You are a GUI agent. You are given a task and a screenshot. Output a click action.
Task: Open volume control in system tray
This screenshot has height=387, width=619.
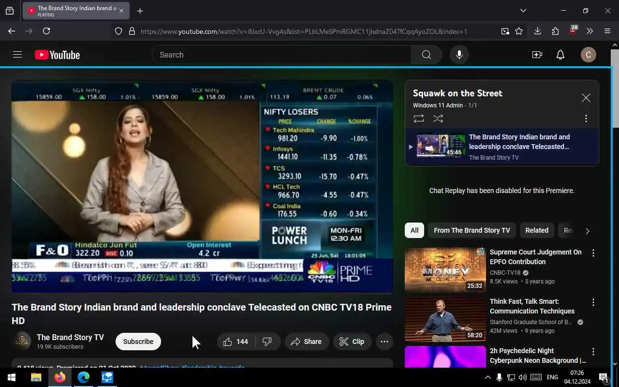click(x=523, y=377)
